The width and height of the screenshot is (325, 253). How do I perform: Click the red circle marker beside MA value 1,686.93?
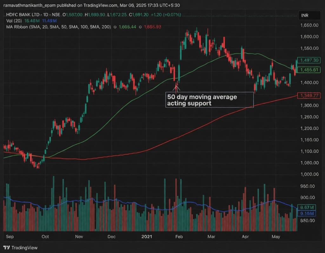pyautogui.click(x=141, y=27)
